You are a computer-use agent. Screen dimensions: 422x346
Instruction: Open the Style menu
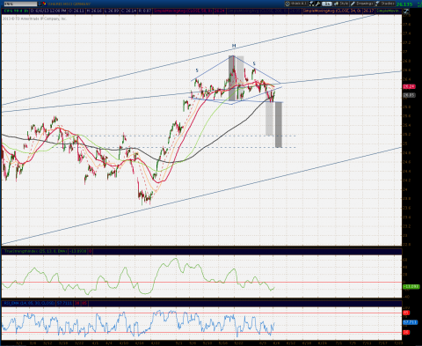click(x=341, y=4)
